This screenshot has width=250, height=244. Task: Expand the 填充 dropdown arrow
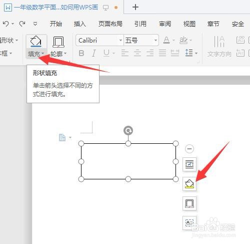[43, 53]
